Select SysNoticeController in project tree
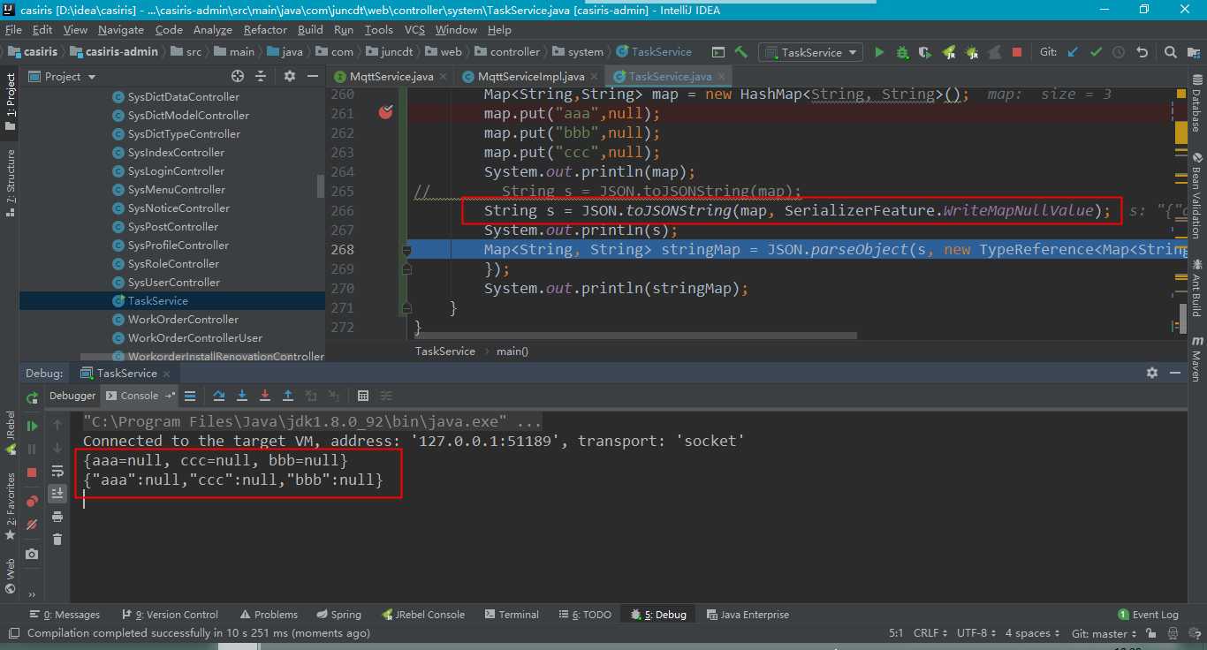This screenshot has width=1207, height=650. click(178, 208)
